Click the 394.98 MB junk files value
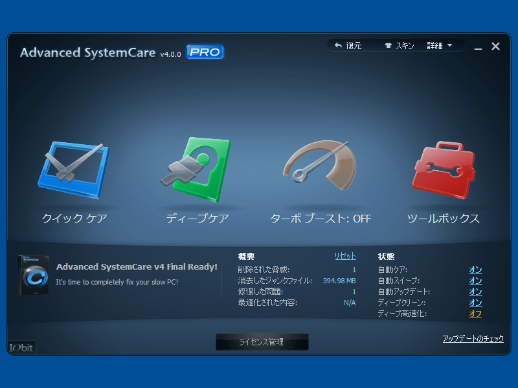 (339, 281)
